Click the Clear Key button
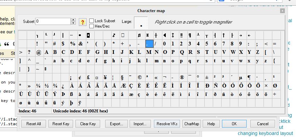Screen dimensions: 296x137 (88, 124)
